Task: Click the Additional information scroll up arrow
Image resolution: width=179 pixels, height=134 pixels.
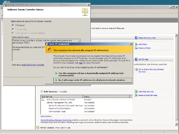Action: (x=79, y=40)
